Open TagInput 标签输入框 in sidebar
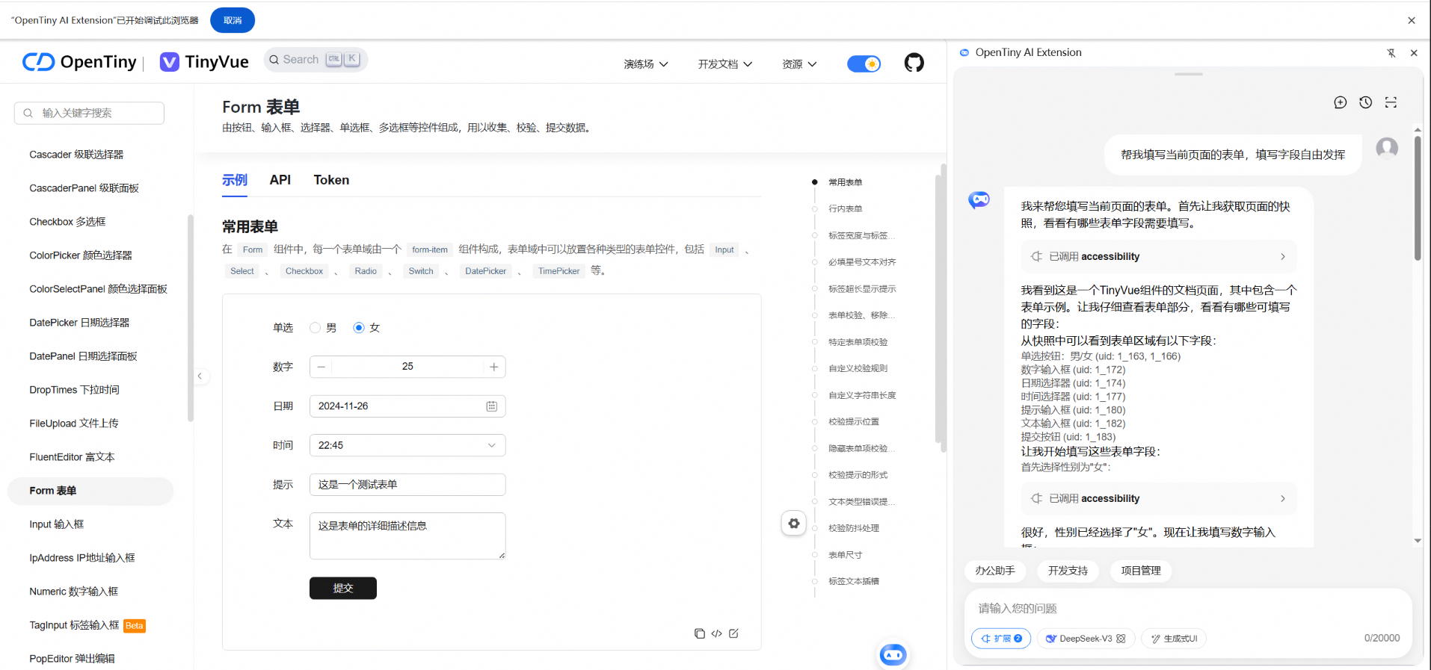 (74, 625)
